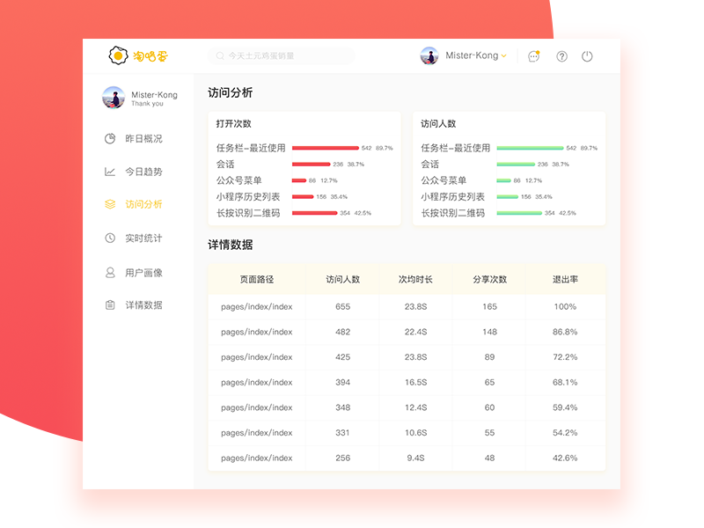Click the 22.4S duration cell
This screenshot has height=528, width=704.
415,332
